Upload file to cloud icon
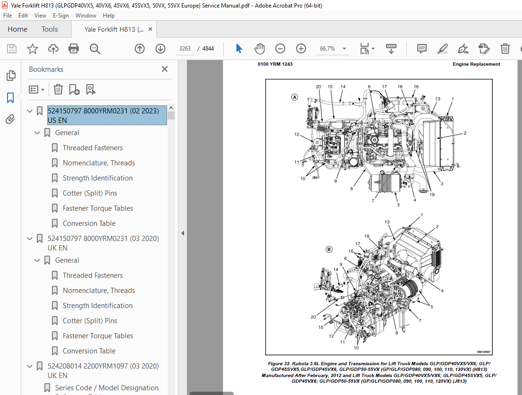The width and height of the screenshot is (522, 395). 53,49
